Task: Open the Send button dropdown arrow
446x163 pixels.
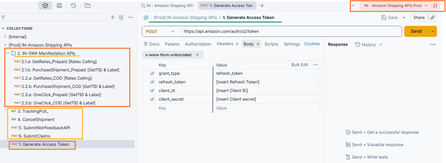Action: (433, 31)
